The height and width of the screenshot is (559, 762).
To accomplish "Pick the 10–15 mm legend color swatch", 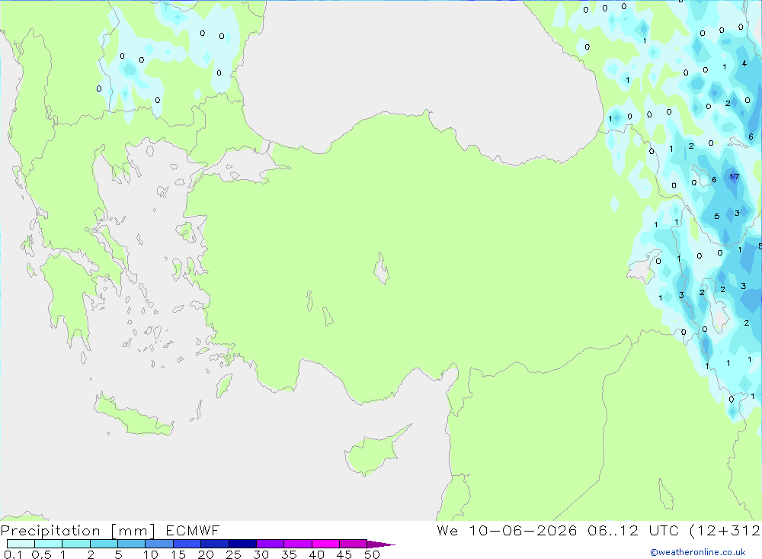I will click(159, 544).
